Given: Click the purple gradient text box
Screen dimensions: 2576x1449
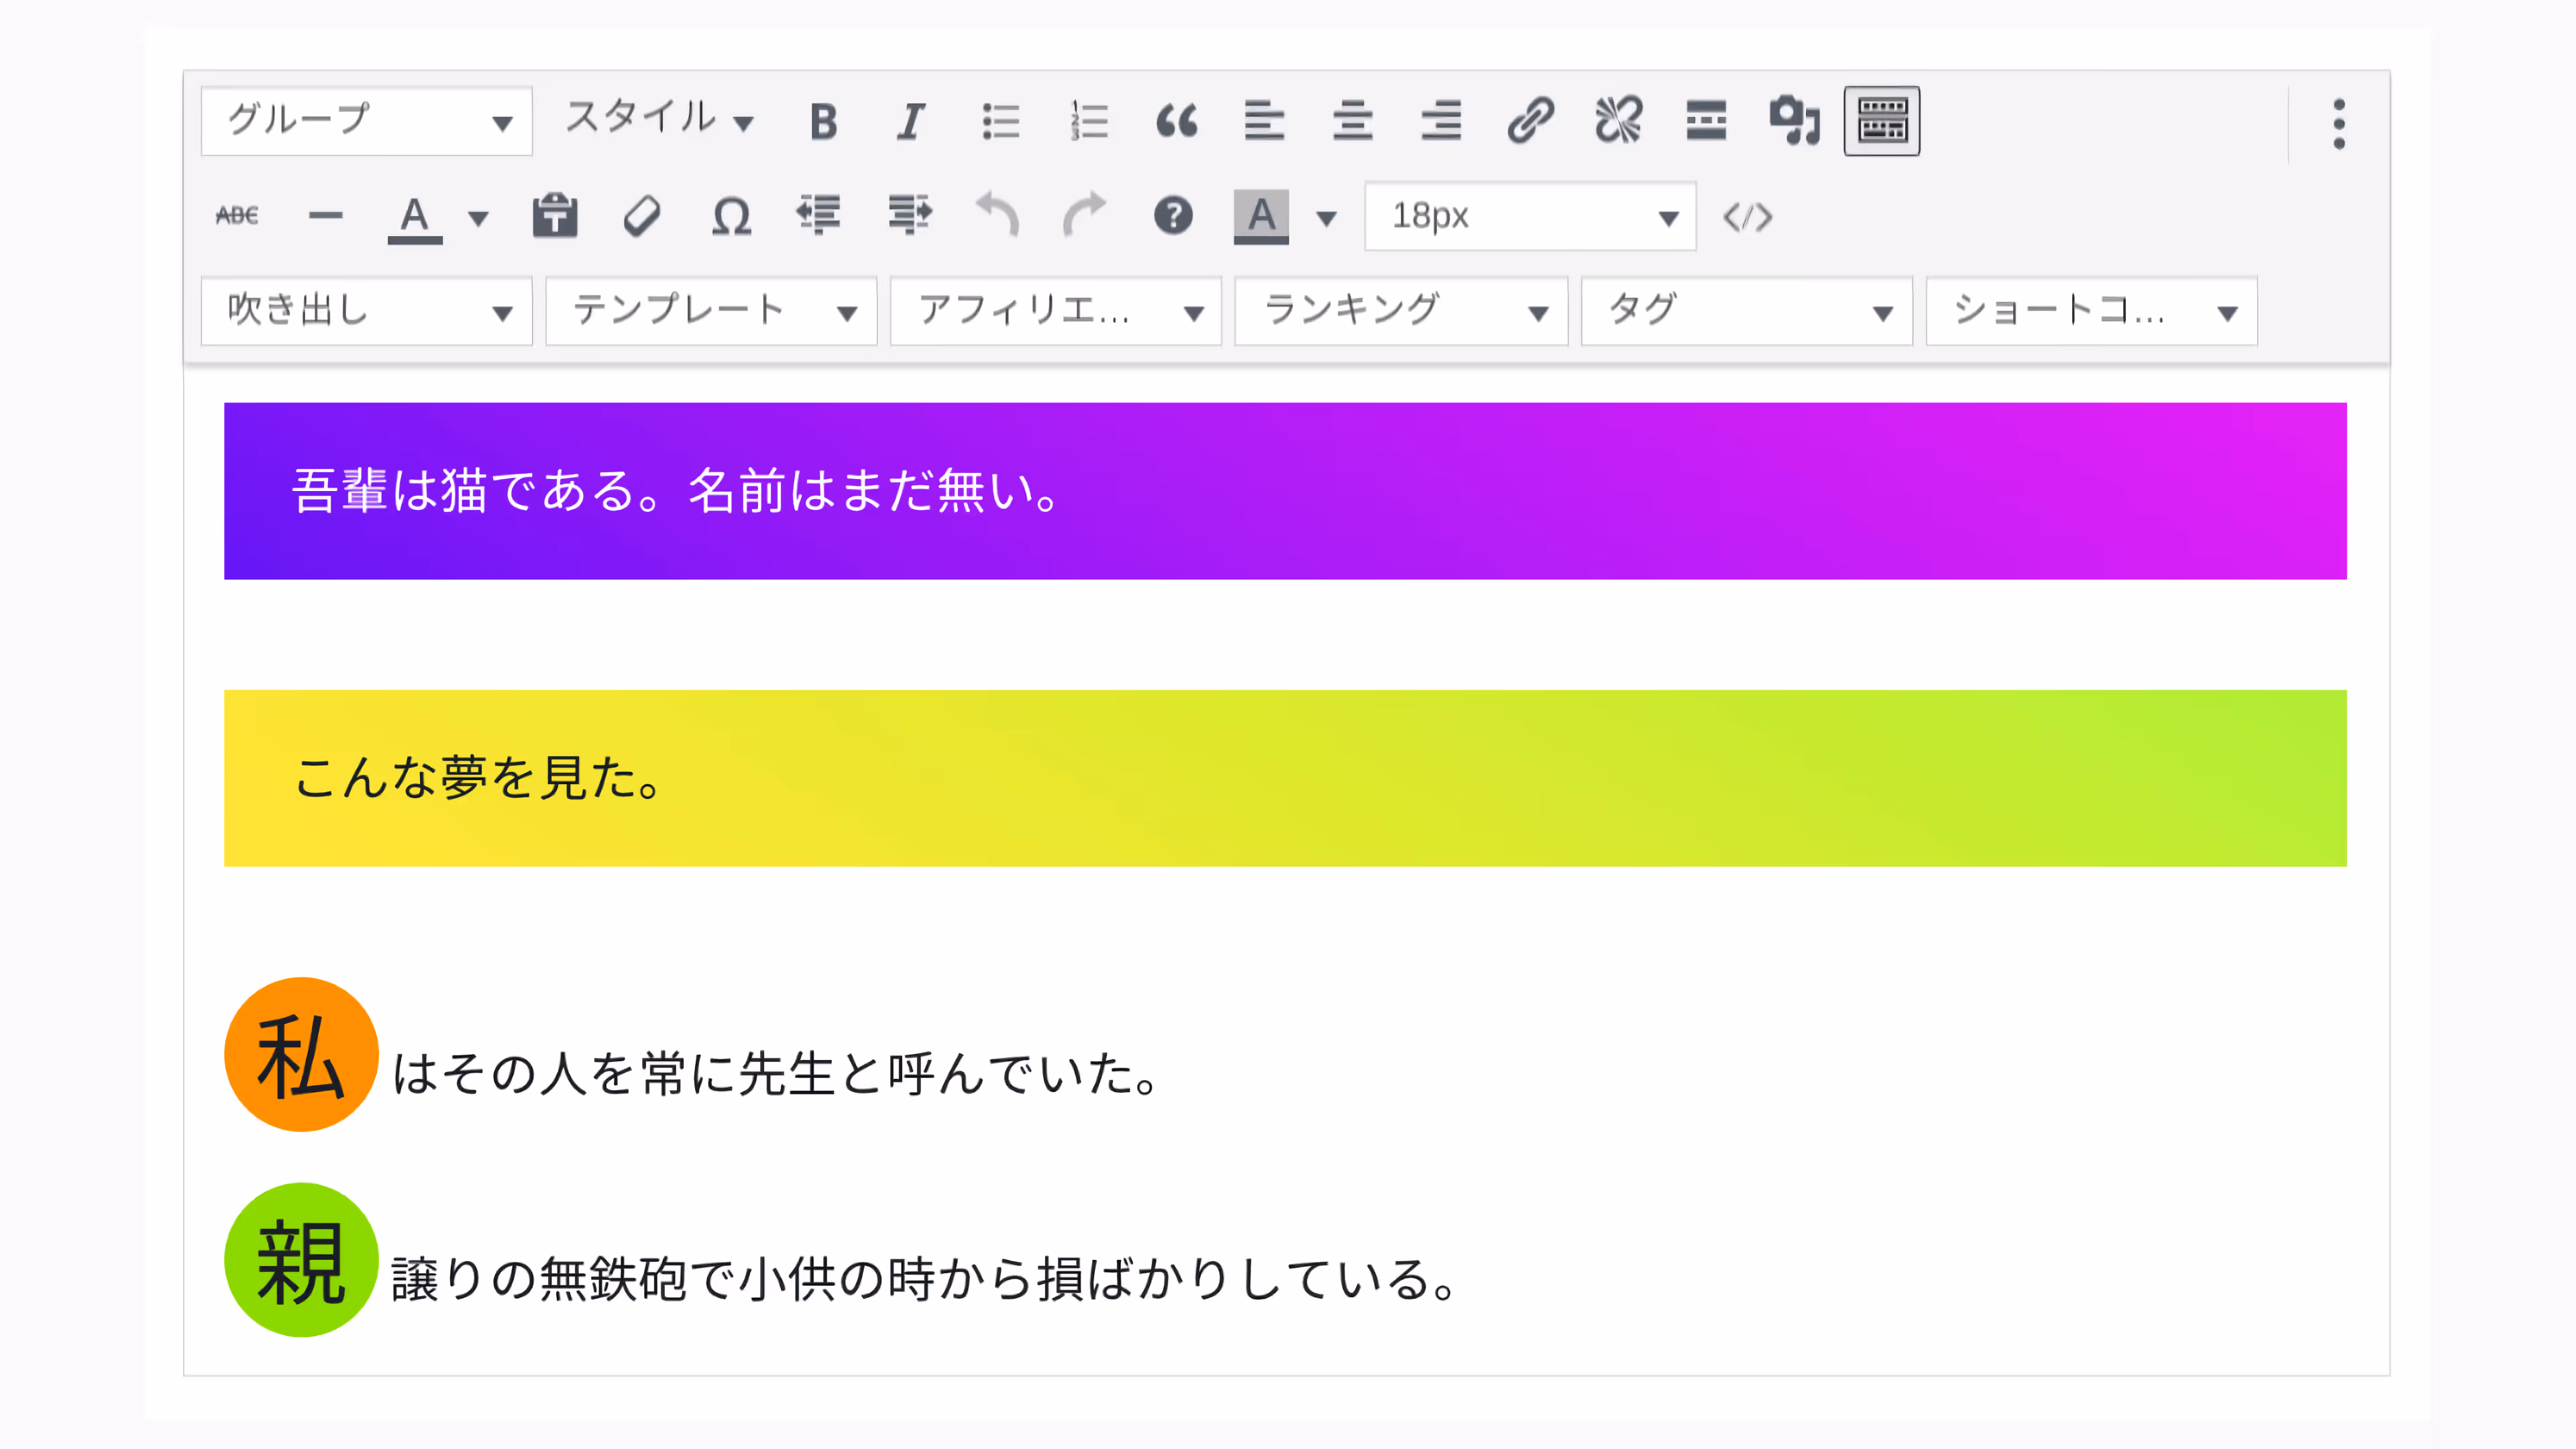Looking at the screenshot, I should (1285, 490).
